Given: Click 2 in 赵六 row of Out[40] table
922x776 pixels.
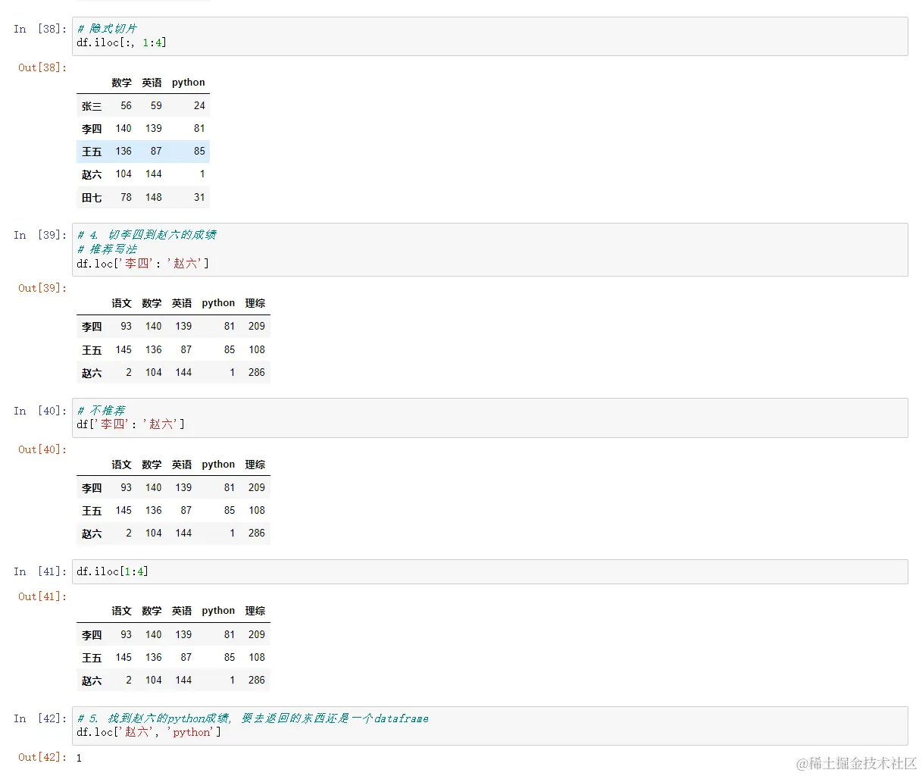Looking at the screenshot, I should click(x=129, y=533).
